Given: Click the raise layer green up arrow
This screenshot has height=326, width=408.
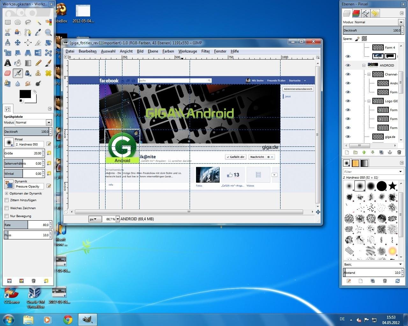Looking at the screenshot, I should (x=364, y=152).
